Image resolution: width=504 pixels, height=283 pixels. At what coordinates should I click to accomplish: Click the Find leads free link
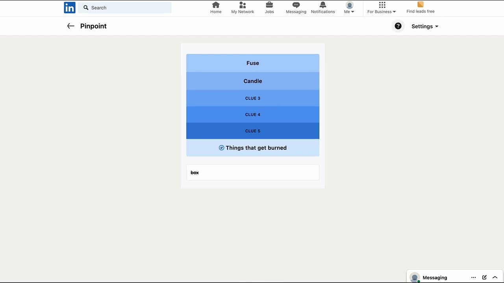(421, 8)
